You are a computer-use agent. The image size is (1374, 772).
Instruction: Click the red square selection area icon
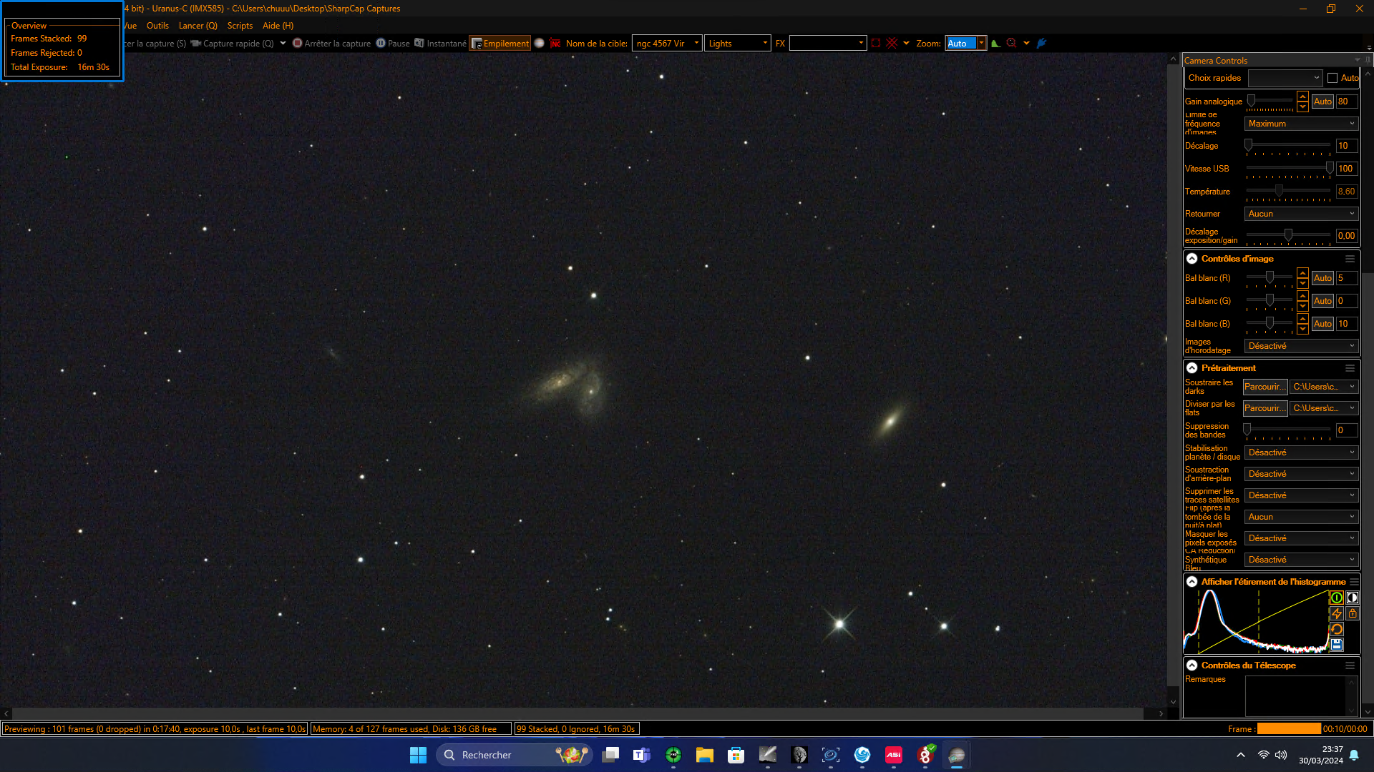(875, 44)
